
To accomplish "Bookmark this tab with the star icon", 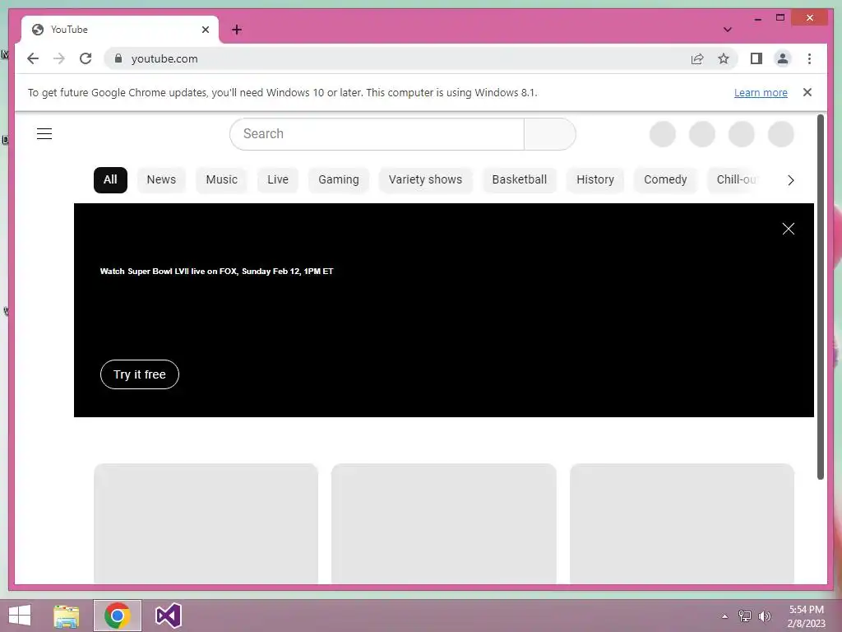I will point(724,58).
